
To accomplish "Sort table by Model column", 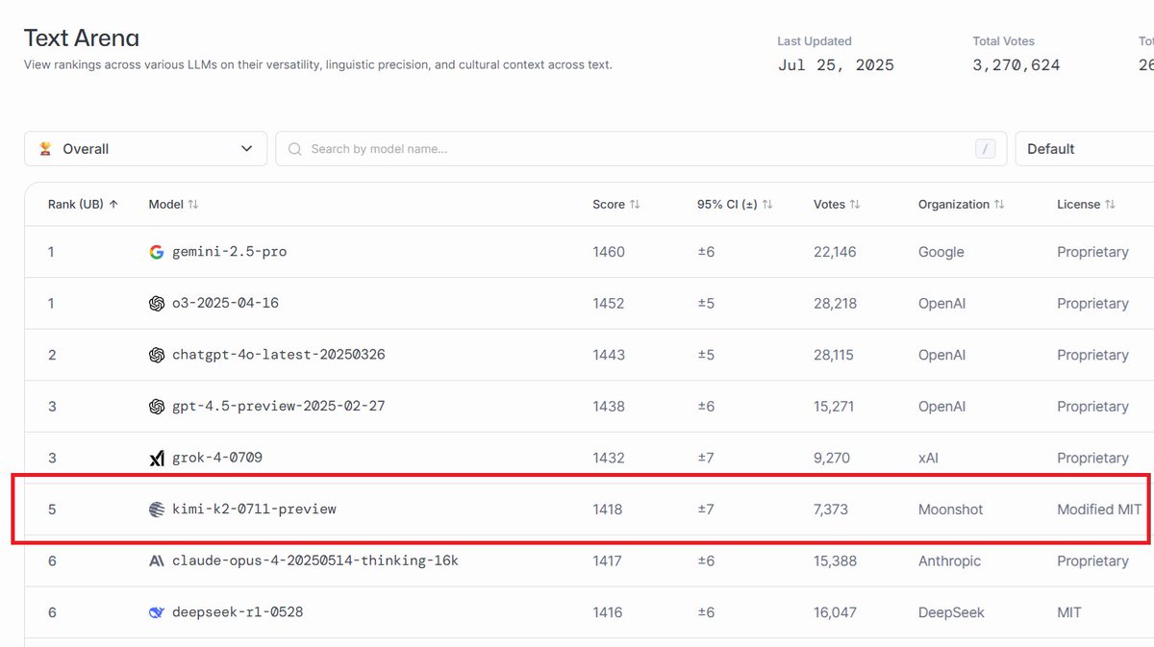I will point(173,204).
